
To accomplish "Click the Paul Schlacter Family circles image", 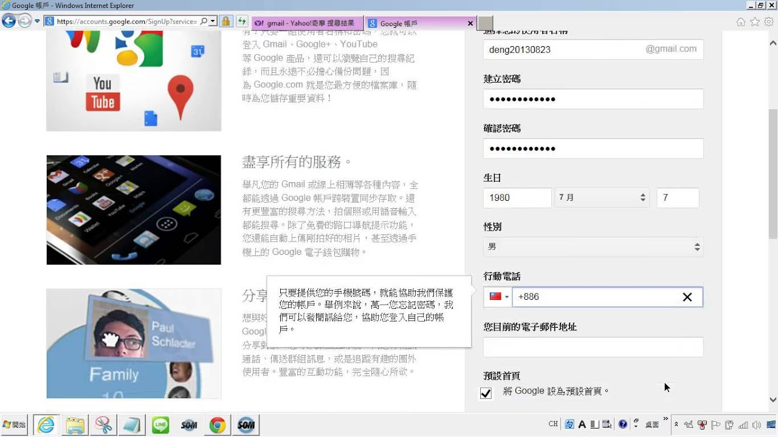I will pos(134,344).
